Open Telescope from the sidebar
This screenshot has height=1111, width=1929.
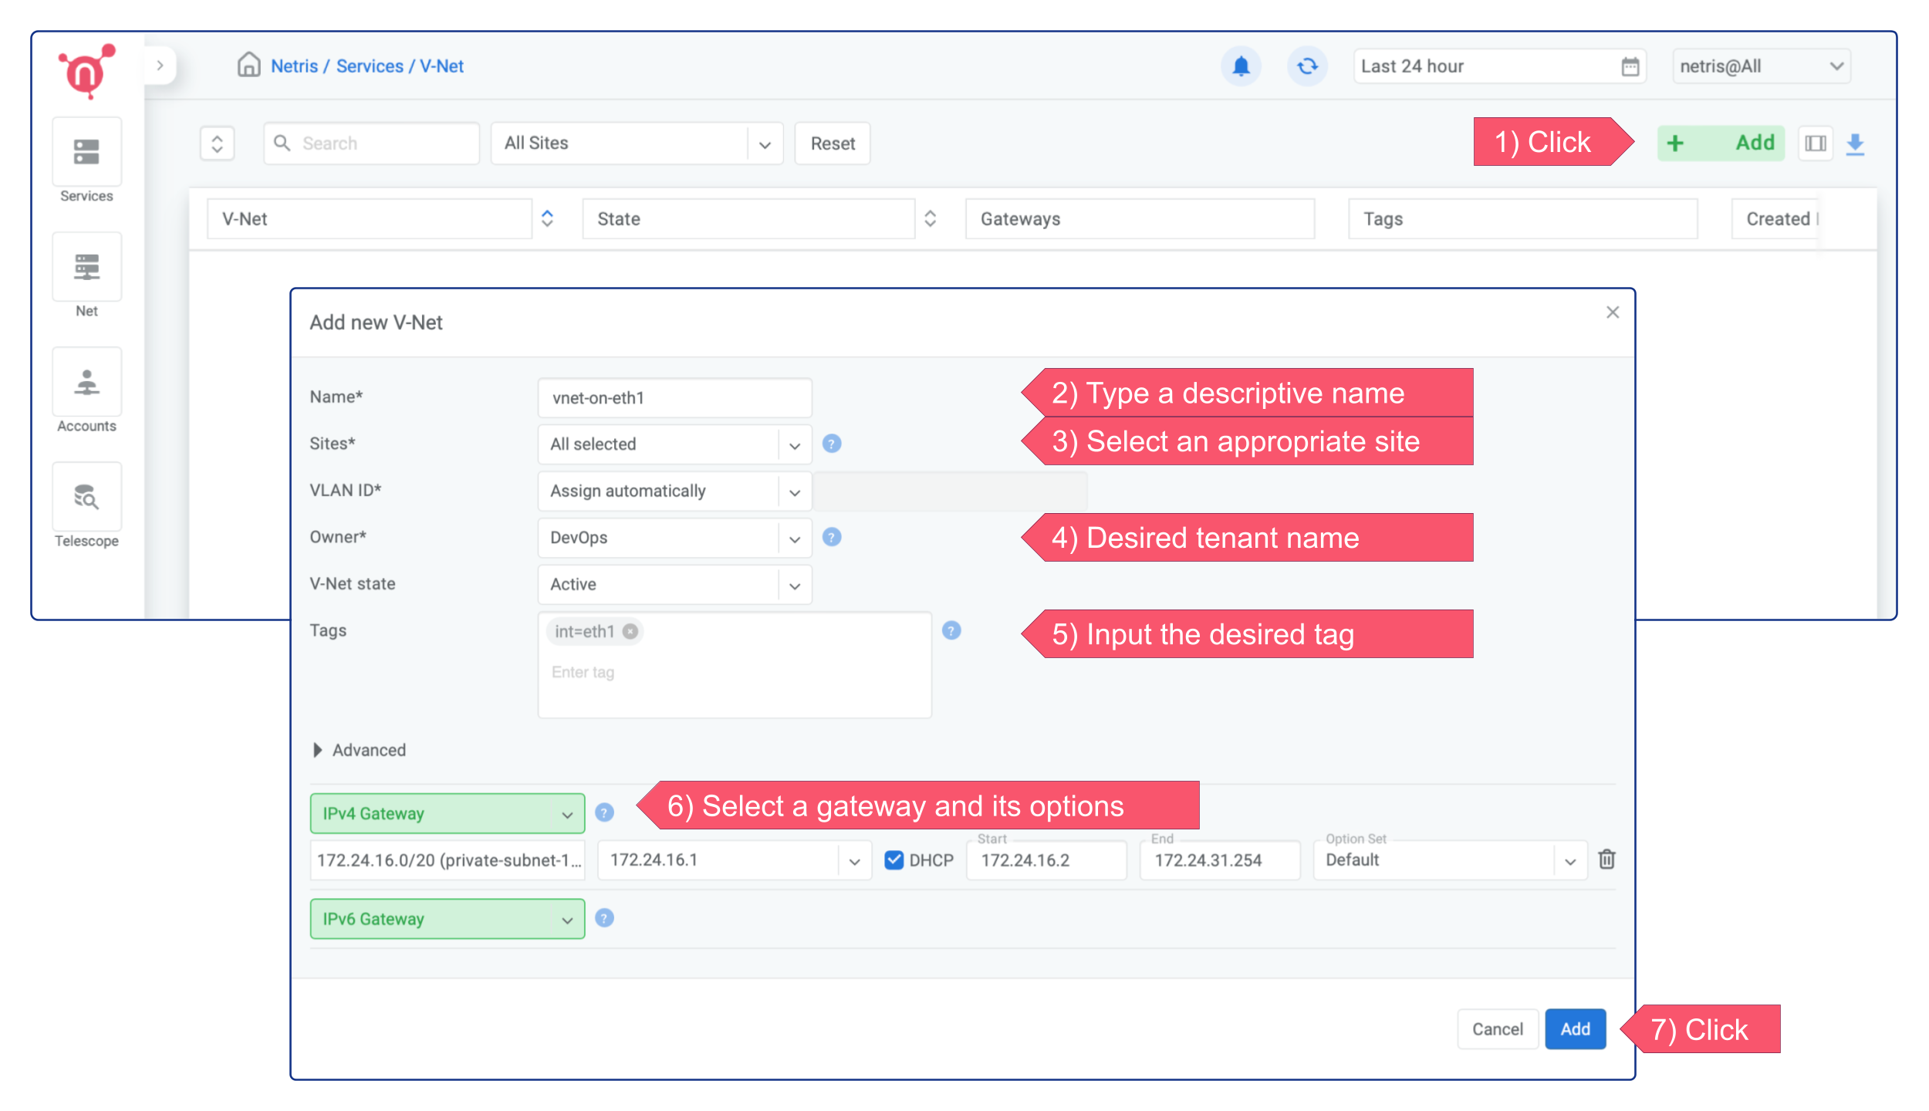click(x=86, y=497)
